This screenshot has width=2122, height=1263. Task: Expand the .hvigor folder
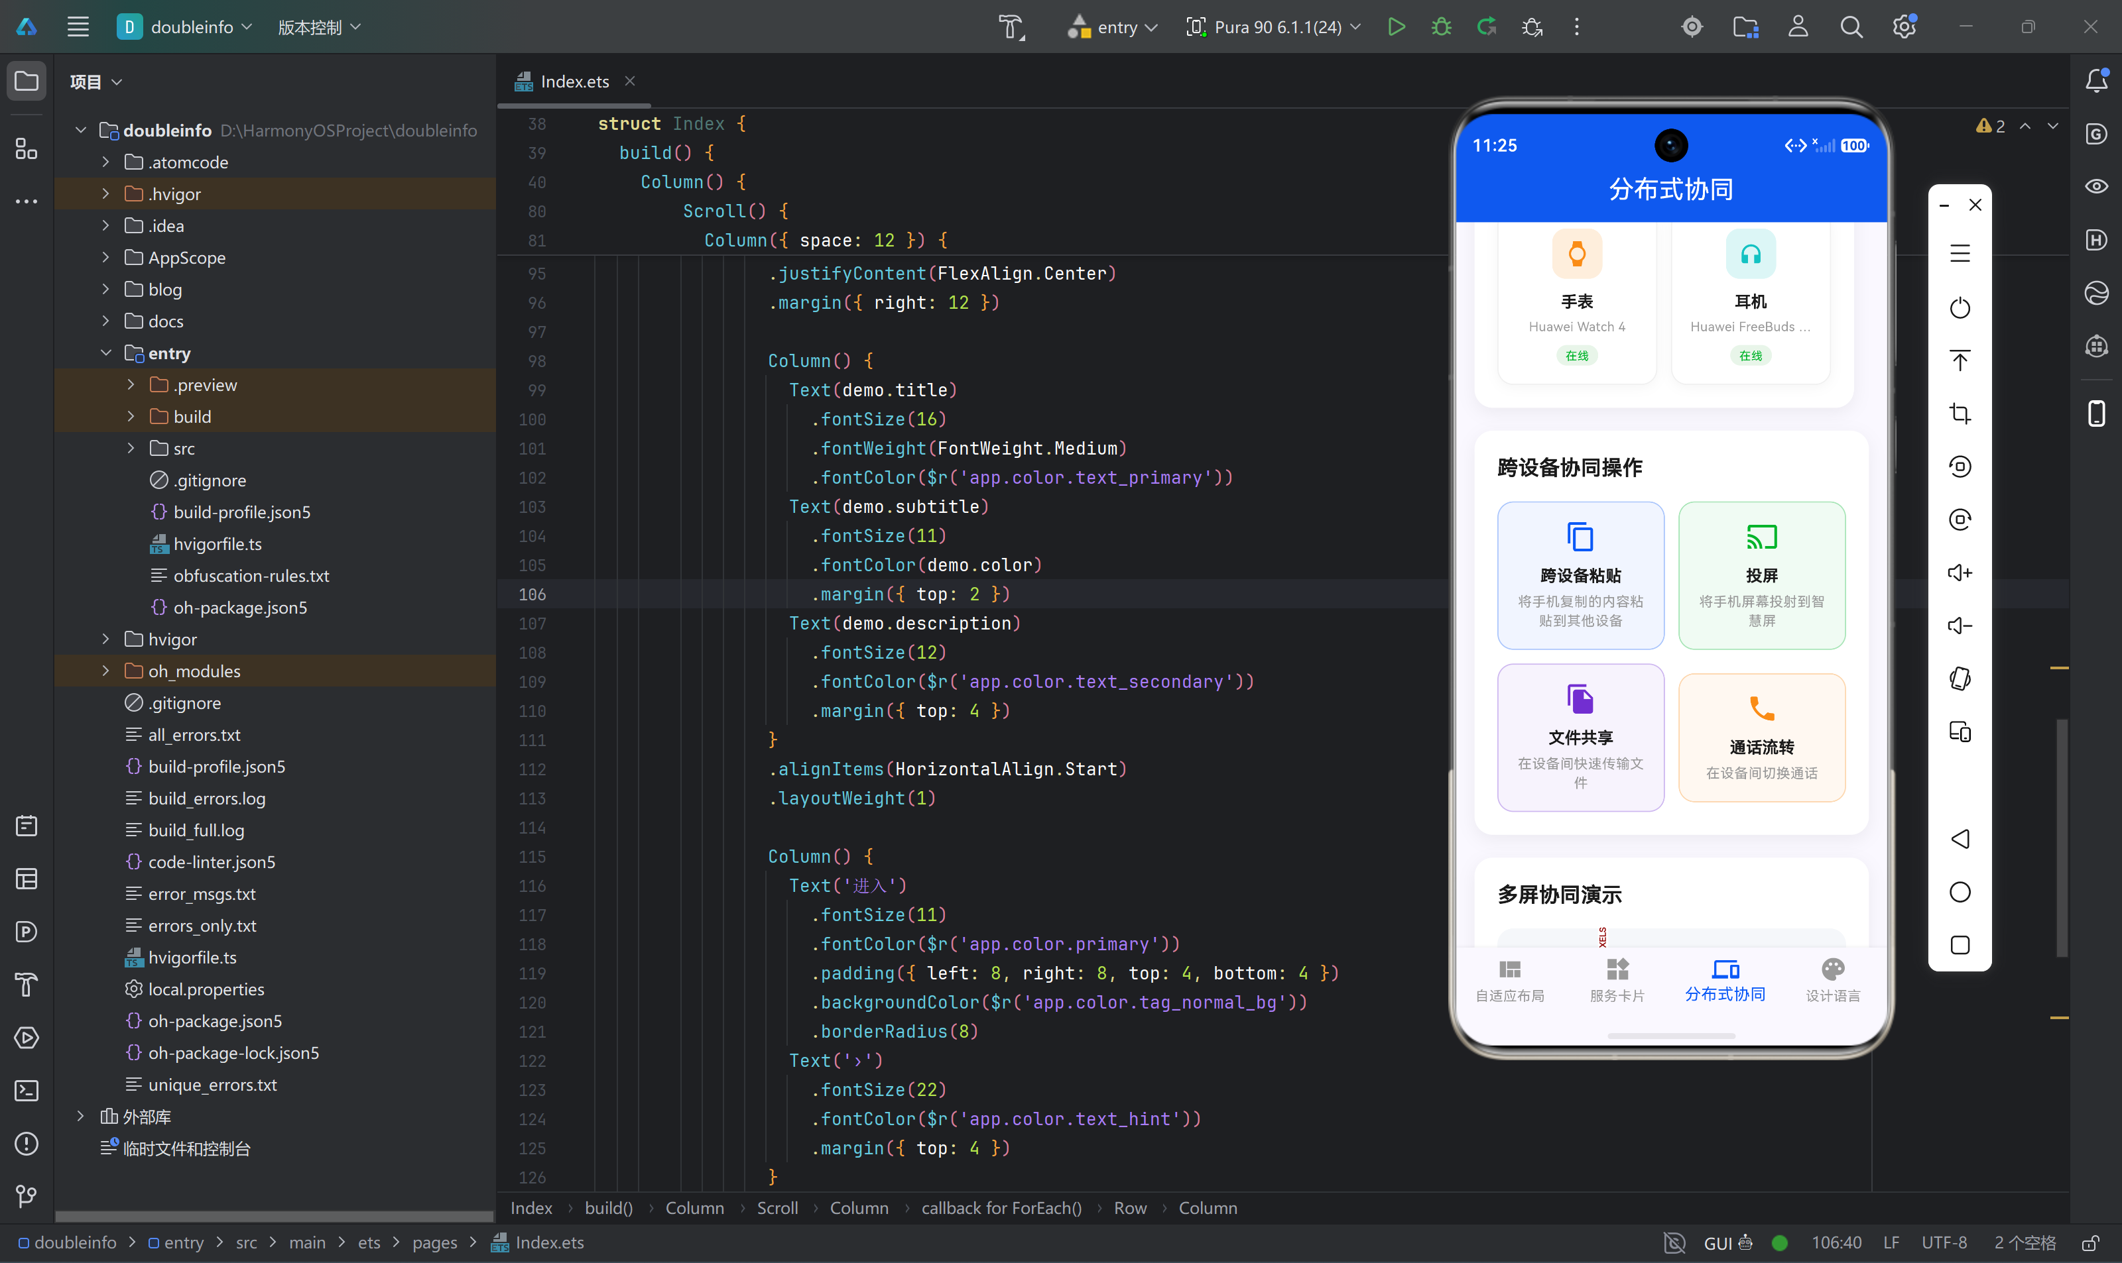tap(105, 194)
